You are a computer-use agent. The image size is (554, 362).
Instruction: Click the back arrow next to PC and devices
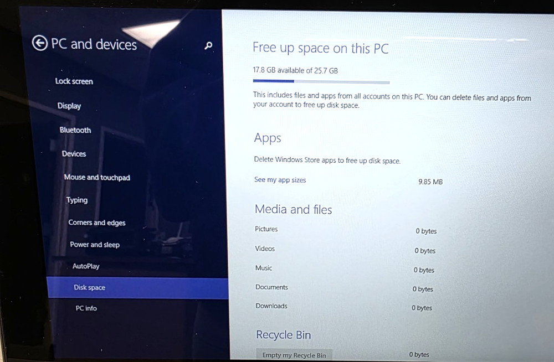[40, 43]
